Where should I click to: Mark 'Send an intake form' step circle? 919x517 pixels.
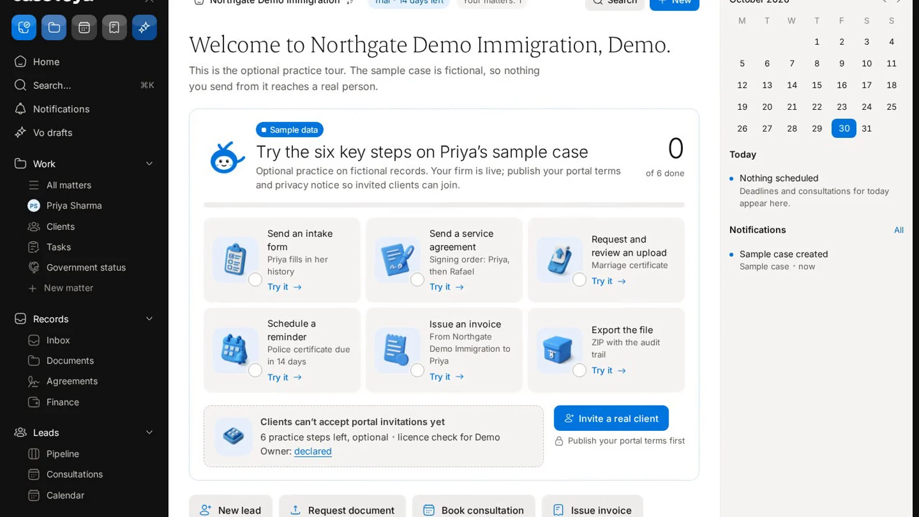(256, 280)
